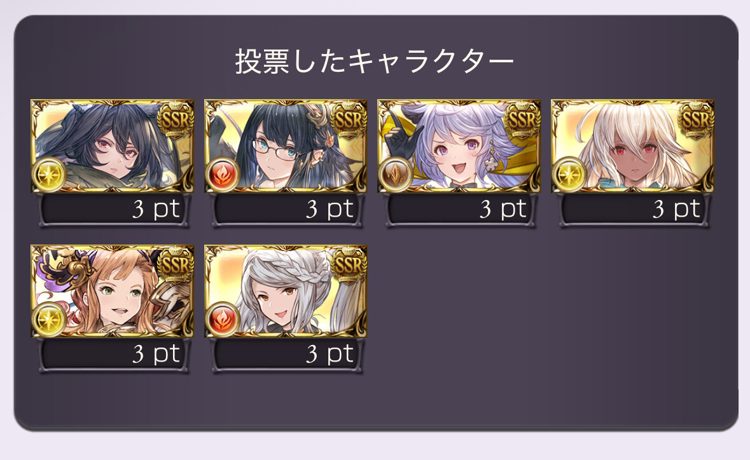Click 3 pt label under lavender-haired character
750x460 pixels.
point(503,209)
